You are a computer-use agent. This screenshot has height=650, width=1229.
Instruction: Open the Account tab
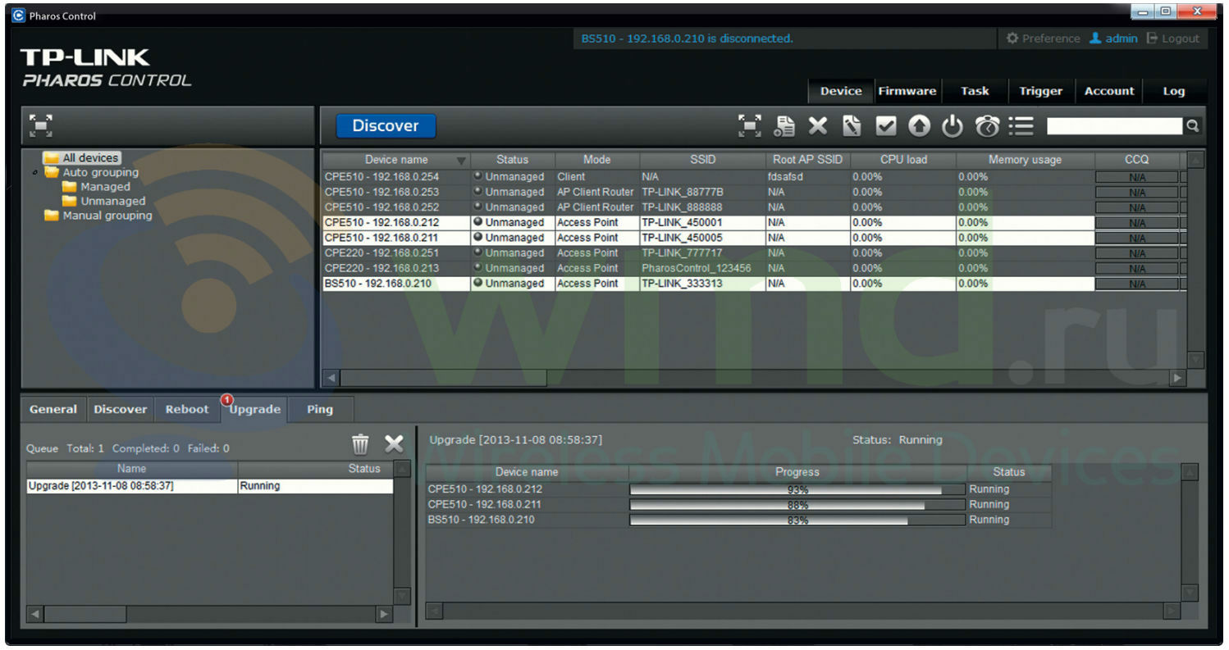click(x=1109, y=91)
